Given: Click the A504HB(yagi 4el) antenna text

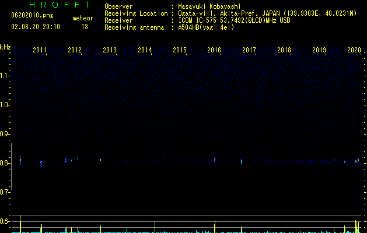Looking at the screenshot, I should pos(206,27).
